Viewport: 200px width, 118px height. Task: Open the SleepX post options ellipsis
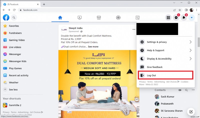[134, 29]
